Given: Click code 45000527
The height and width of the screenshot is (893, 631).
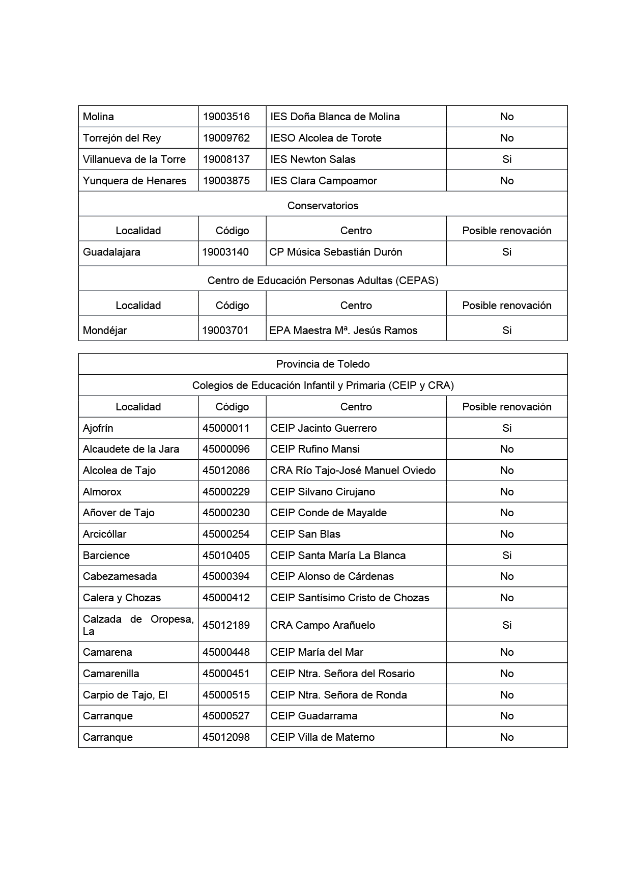Looking at the screenshot, I should tap(226, 716).
